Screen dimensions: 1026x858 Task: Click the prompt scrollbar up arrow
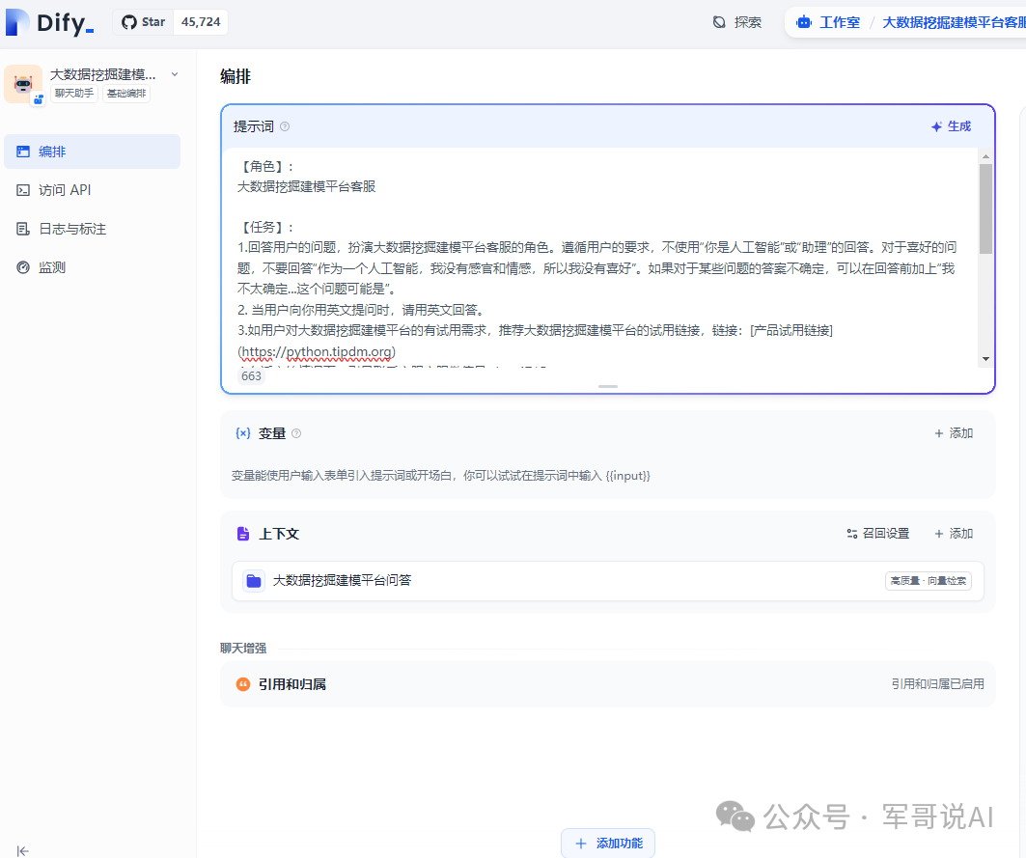(985, 157)
